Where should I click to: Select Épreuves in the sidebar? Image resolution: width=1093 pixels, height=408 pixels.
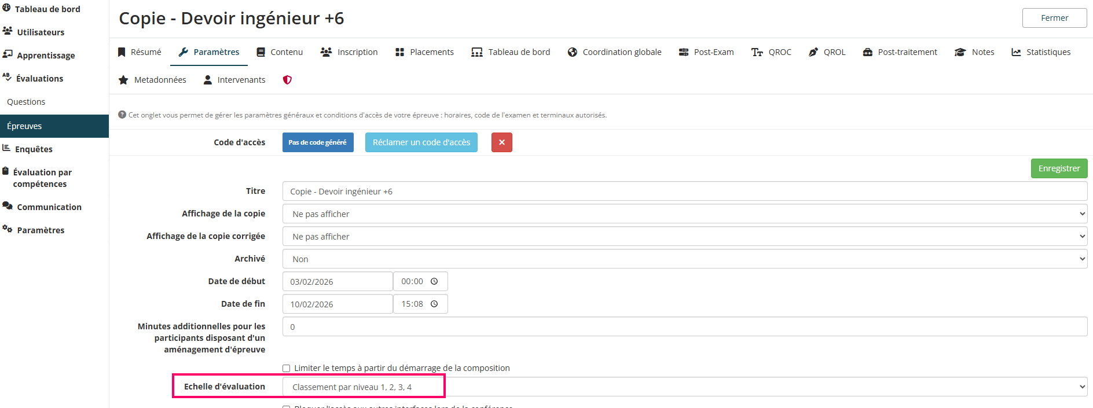[54, 126]
